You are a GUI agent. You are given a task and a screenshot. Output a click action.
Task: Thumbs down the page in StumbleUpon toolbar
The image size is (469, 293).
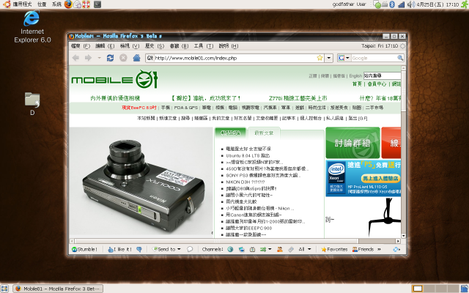click(139, 249)
